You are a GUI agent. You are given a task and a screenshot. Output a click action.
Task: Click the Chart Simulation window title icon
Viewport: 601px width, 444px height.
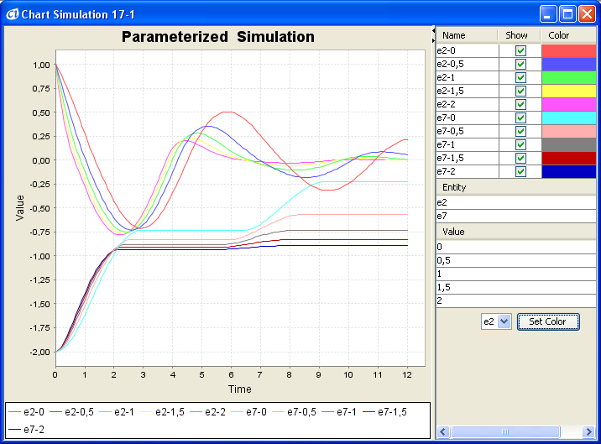tap(12, 14)
